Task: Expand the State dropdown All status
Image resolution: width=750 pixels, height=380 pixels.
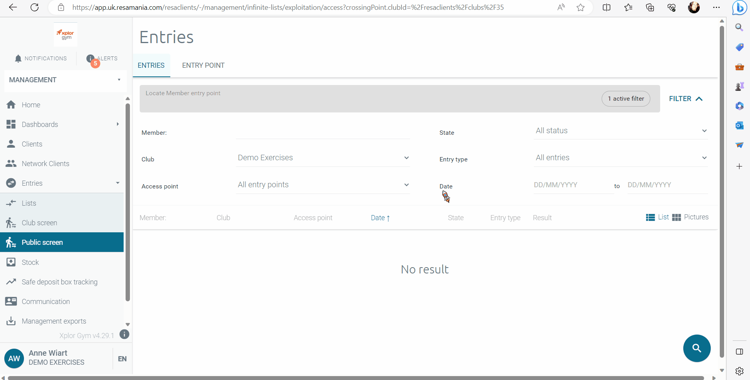Action: point(620,131)
